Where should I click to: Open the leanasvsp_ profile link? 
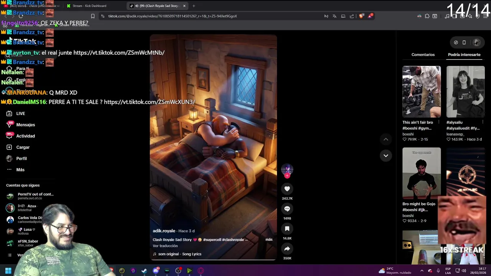pos(455,134)
